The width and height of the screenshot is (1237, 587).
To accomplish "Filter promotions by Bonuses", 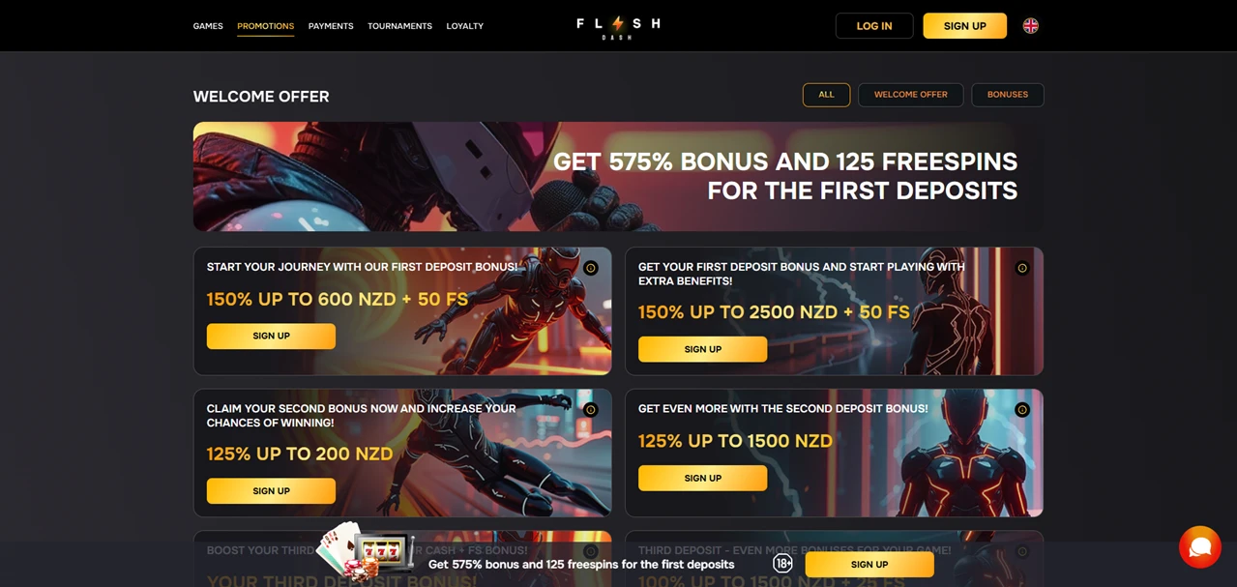I will (1008, 95).
